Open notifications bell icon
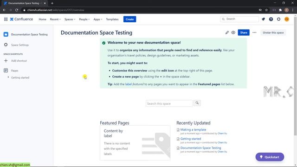297x167 pixels. [x=263, y=19]
